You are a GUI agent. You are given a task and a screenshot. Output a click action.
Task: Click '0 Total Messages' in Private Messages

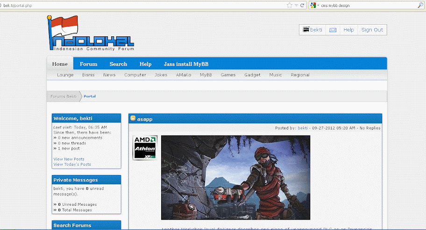point(75,210)
